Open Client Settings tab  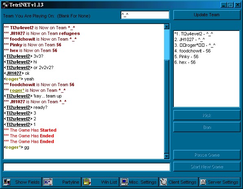(x=179, y=182)
